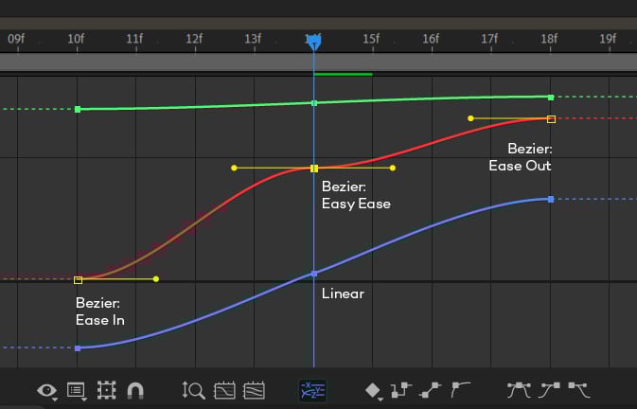
Task: Apply Easy Ease In to keyframes
Action: coord(548,389)
